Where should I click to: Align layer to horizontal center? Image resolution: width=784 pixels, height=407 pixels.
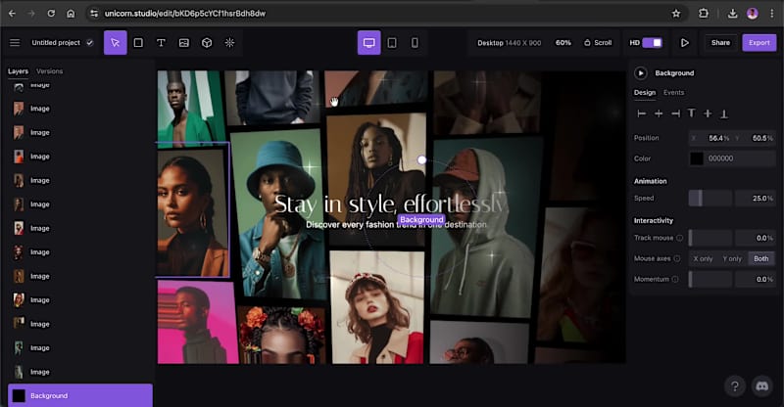point(659,113)
